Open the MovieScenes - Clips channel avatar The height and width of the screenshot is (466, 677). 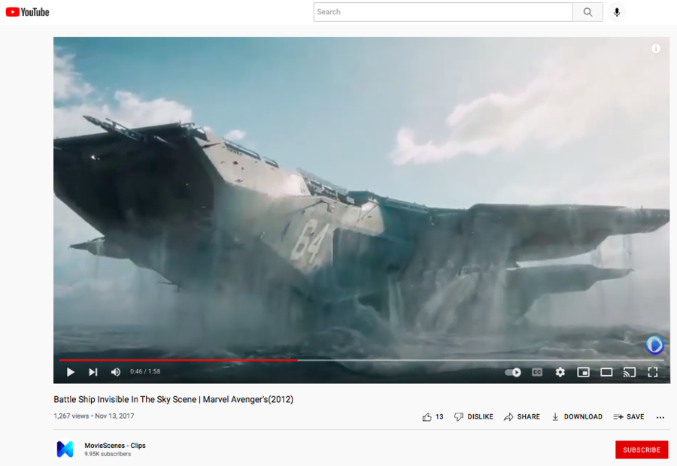click(x=65, y=449)
